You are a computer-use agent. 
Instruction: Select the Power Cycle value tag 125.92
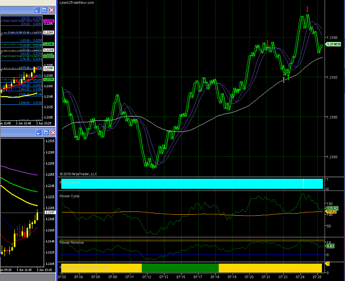tap(332, 208)
